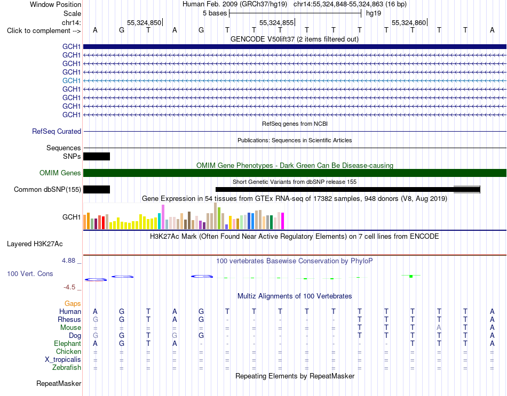
Task: Click the 'Rhesus' species label
Action: pyautogui.click(x=69, y=320)
